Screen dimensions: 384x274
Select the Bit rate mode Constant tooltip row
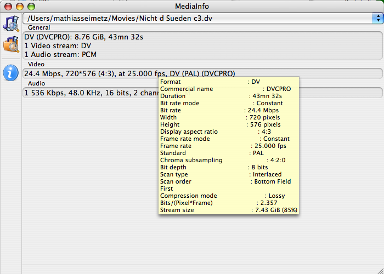[222, 103]
